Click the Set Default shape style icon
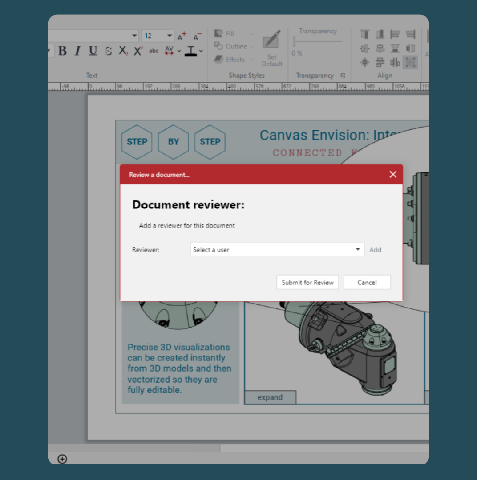Viewport: 477px width, 480px height. 272,48
